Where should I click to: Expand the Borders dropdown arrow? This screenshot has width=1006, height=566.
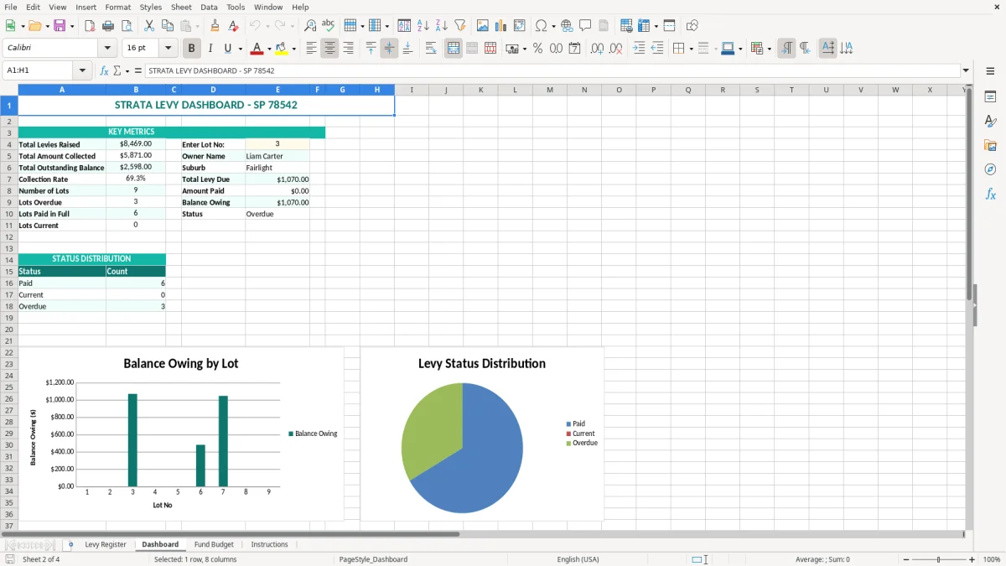690,49
